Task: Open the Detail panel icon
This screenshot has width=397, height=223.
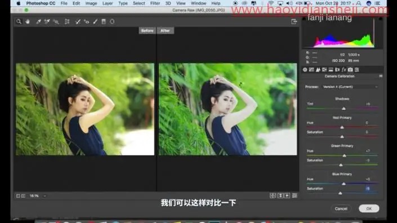Action: coord(318,70)
